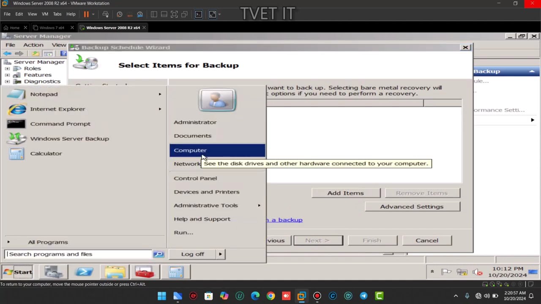The width and height of the screenshot is (541, 304).
Task: Click guest tray muted speaker icon
Action: [x=477, y=272]
